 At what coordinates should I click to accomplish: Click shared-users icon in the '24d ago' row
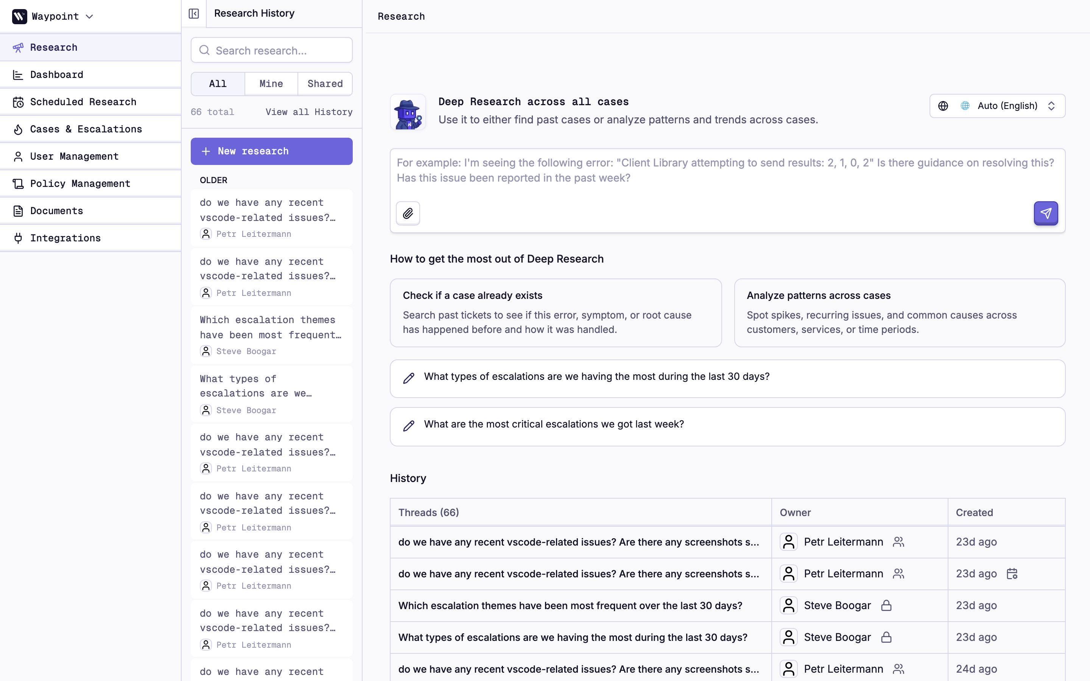click(898, 669)
